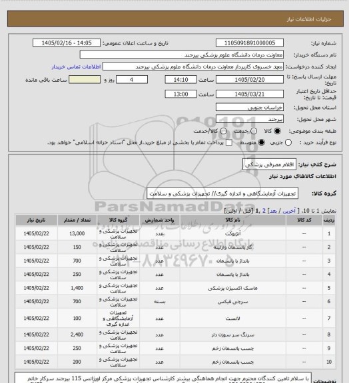Image resolution: width=349 pixels, height=383 pixels.
Task: Go to the آخرین page link
Action: 289,211
